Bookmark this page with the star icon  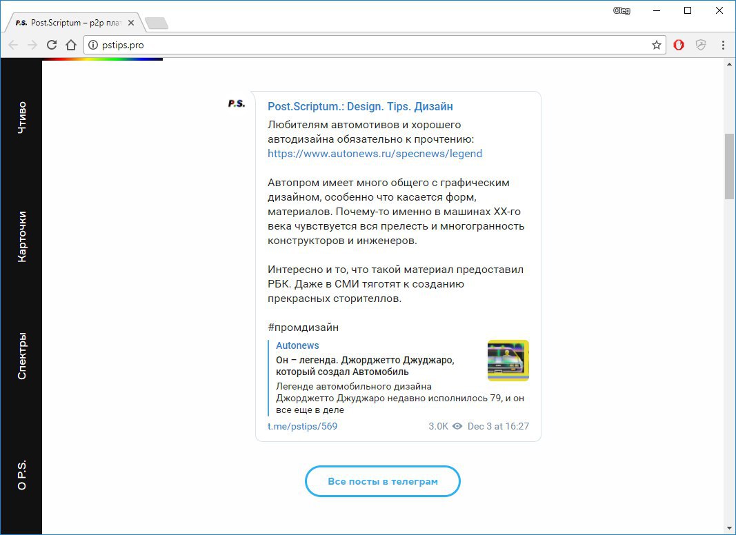point(656,45)
